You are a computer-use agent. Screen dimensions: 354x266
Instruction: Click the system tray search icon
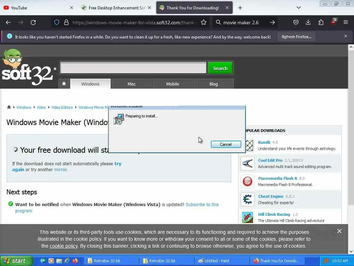click(326, 261)
